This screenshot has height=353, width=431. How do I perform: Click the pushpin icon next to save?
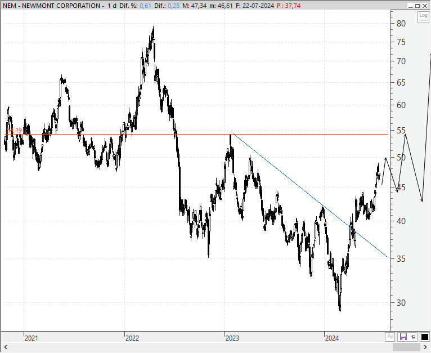click(413, 337)
